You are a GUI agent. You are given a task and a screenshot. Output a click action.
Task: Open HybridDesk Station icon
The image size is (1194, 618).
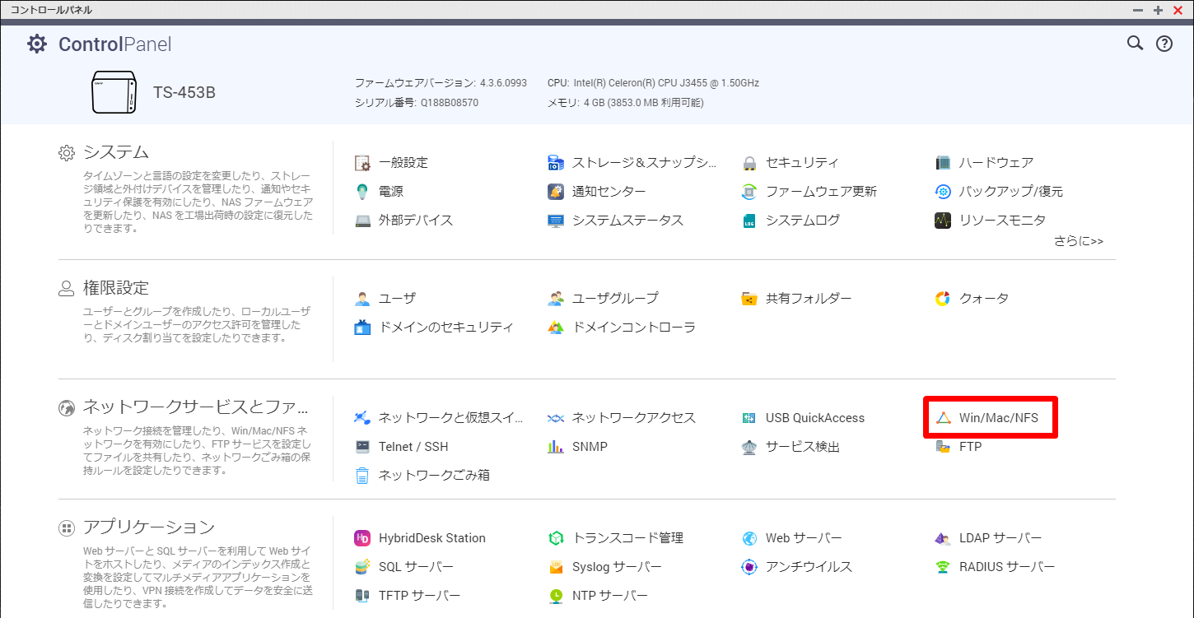pos(362,538)
